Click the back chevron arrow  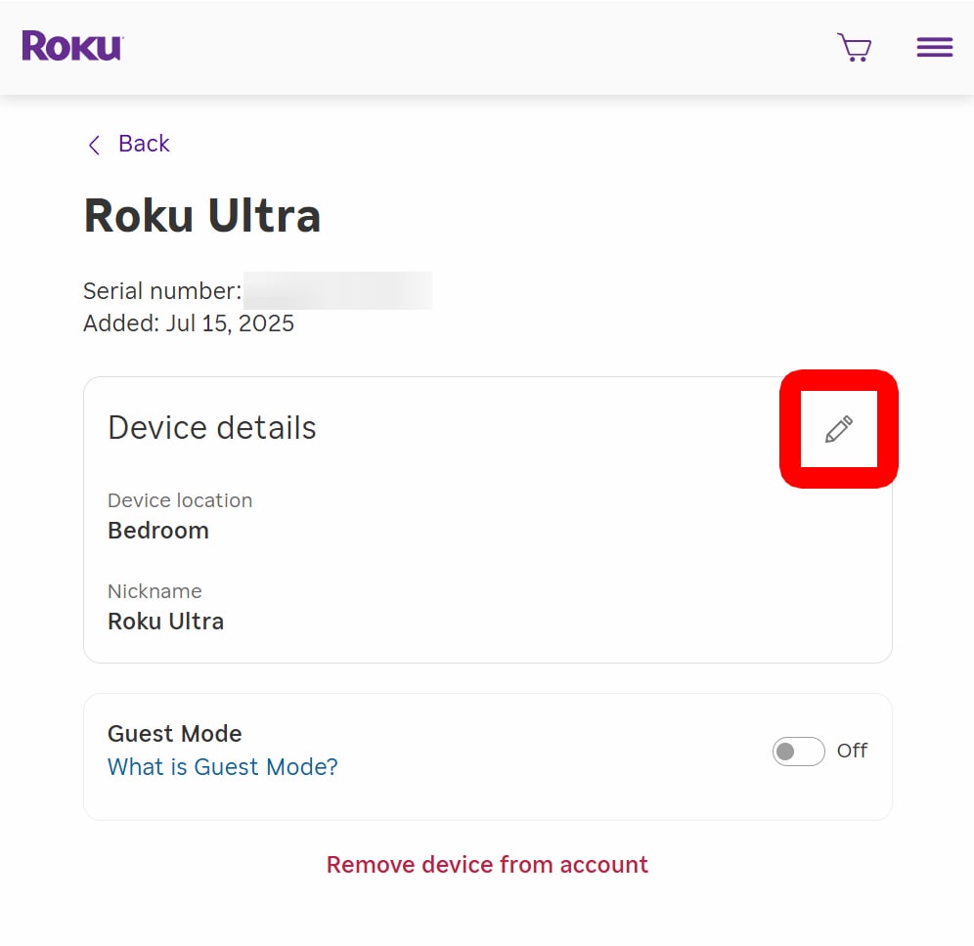pyautogui.click(x=93, y=144)
